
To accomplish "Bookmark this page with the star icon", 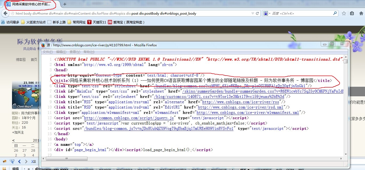I will click(x=344, y=13).
